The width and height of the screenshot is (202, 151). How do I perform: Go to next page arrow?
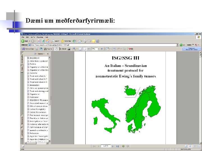point(113,146)
